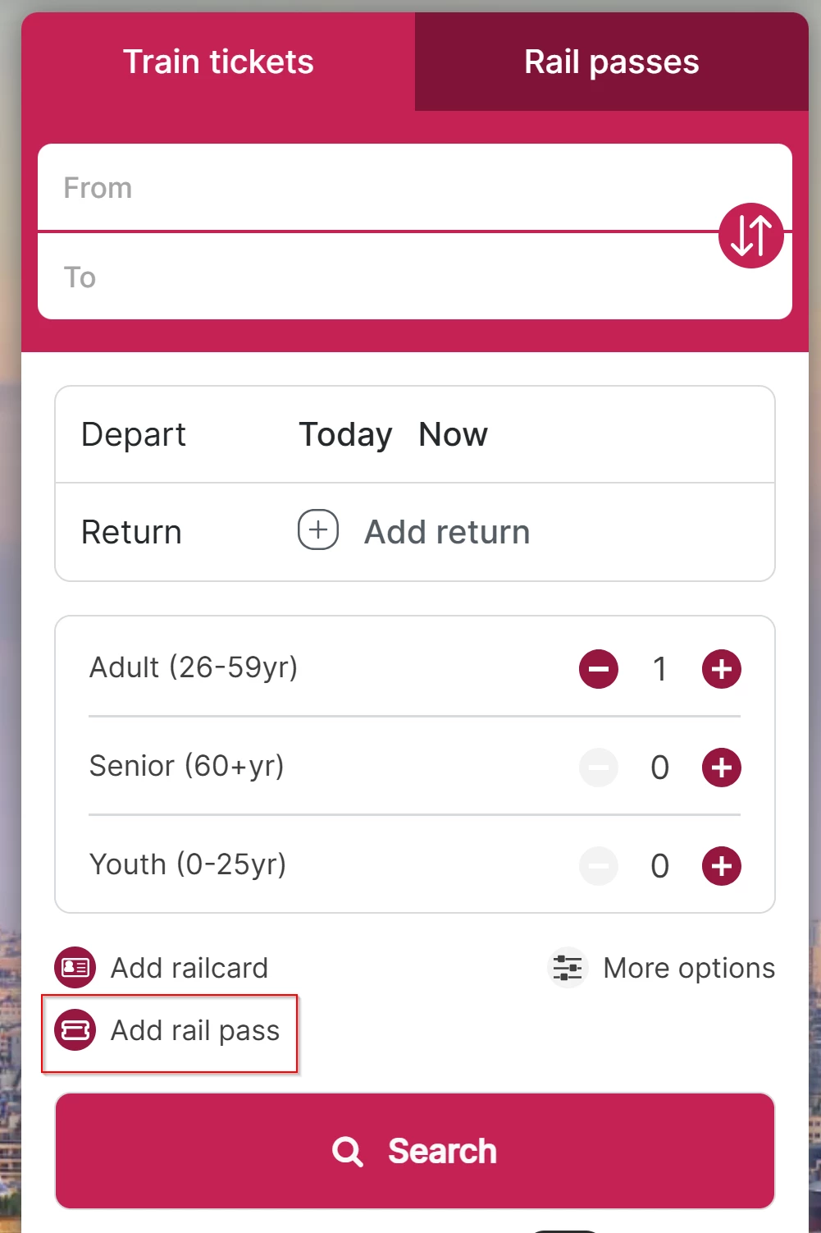Select the Train tickets tab
This screenshot has height=1233, width=821.
pyautogui.click(x=218, y=62)
